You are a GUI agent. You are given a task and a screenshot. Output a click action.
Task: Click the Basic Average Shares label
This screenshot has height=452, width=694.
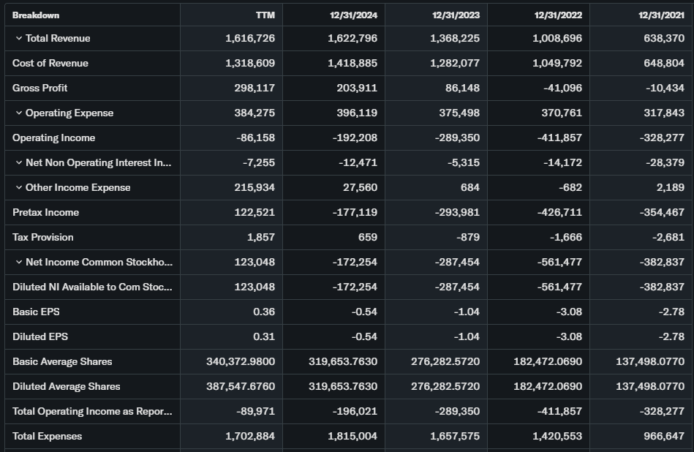coord(62,362)
